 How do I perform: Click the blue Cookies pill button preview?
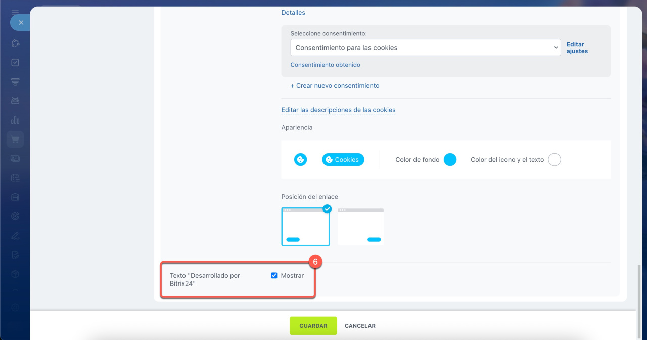coord(343,160)
